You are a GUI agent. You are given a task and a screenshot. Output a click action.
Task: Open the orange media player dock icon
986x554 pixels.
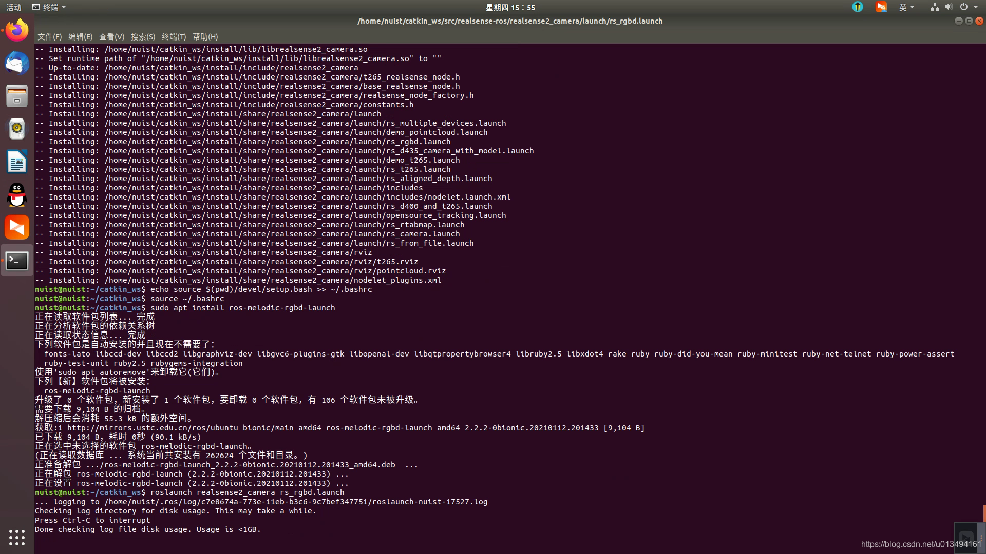click(x=17, y=227)
